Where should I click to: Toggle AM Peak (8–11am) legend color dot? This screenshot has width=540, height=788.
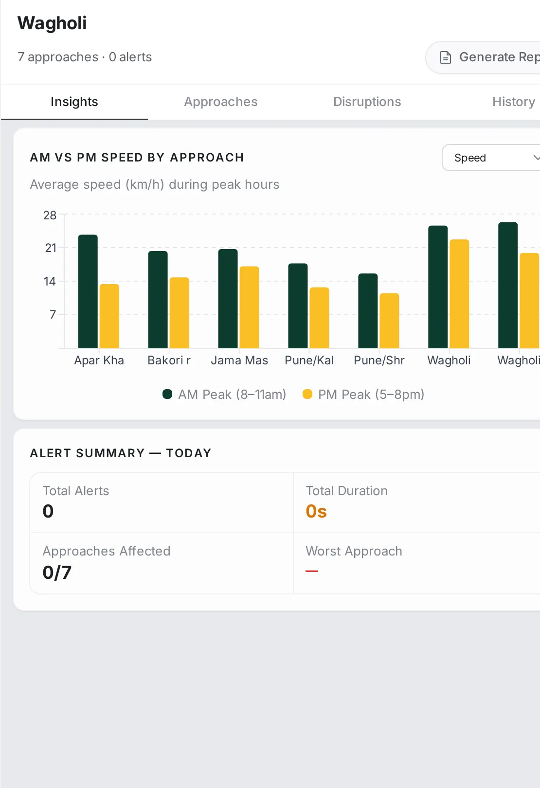pos(167,394)
